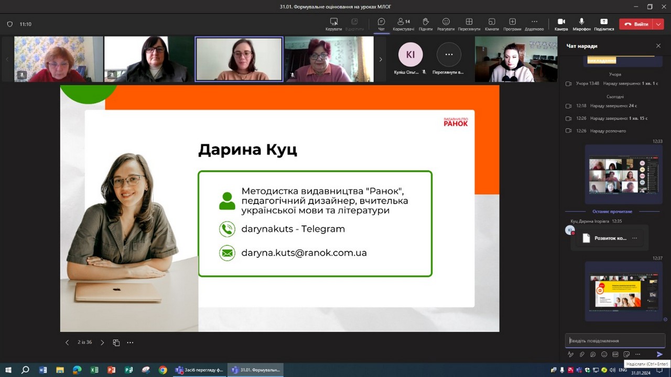671x377 pixels.
Task: Open the text Format tool in chat
Action: click(x=571, y=354)
